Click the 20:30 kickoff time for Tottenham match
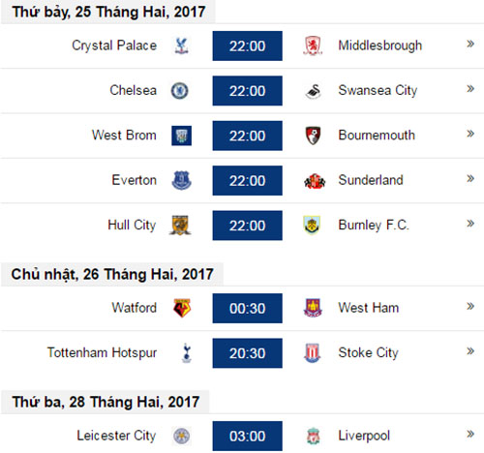Screen dimensions: 484x453 [x=247, y=353]
